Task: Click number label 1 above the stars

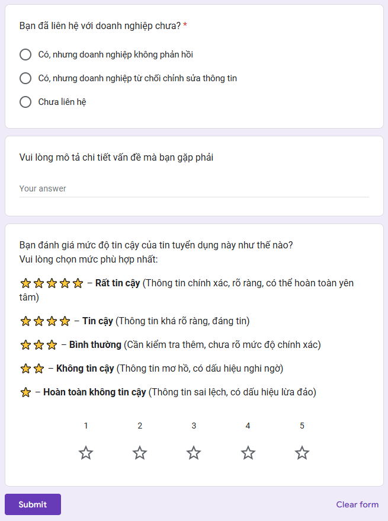Action: point(86,426)
